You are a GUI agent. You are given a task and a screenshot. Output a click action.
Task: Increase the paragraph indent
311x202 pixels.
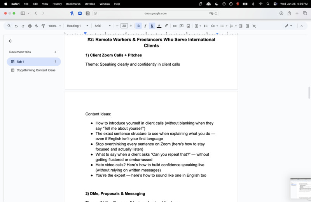coord(248,26)
